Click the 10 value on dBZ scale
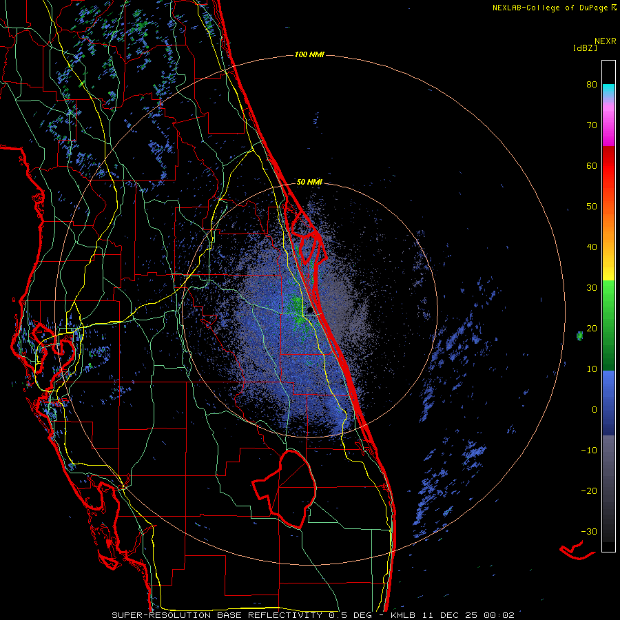 [592, 369]
